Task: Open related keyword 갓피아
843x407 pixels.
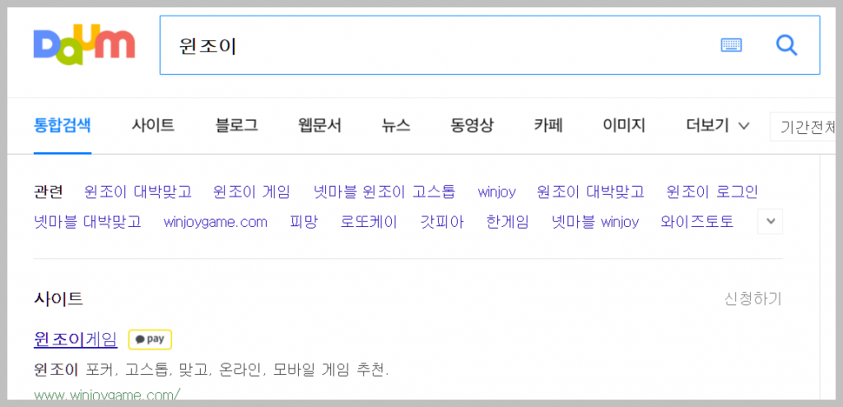Action: (x=442, y=222)
